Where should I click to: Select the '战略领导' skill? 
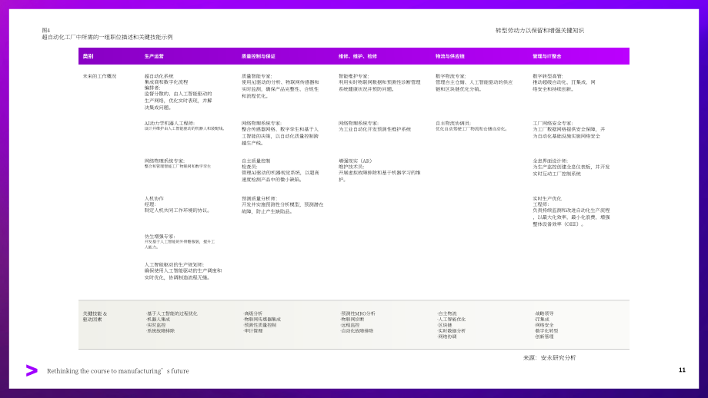[544, 313]
